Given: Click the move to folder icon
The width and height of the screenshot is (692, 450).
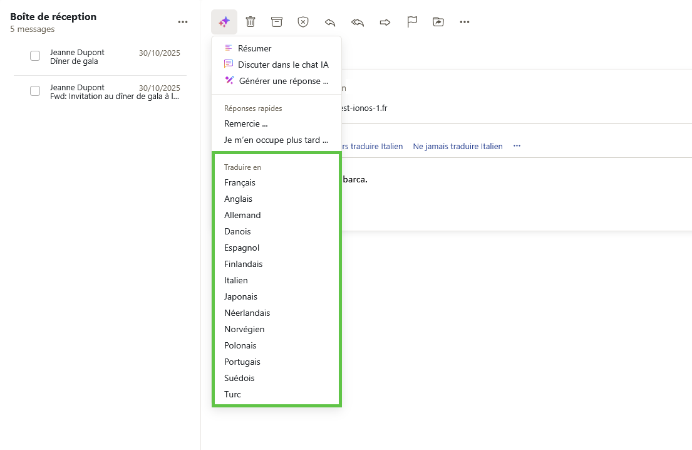Looking at the screenshot, I should click(438, 22).
